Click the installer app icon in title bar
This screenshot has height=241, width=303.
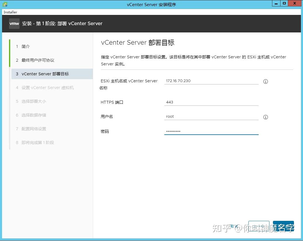click(5, 4)
